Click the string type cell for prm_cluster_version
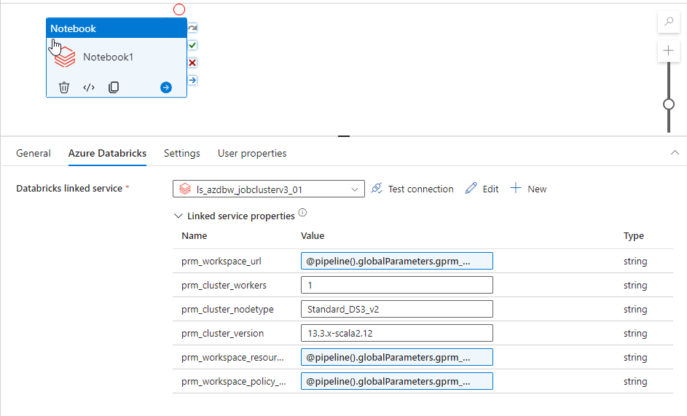 (635, 334)
